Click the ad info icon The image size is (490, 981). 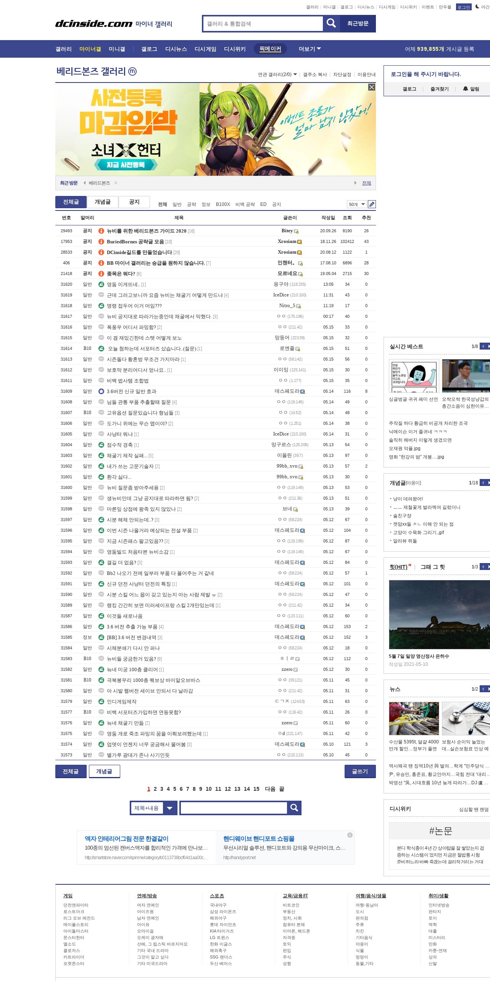[350, 835]
